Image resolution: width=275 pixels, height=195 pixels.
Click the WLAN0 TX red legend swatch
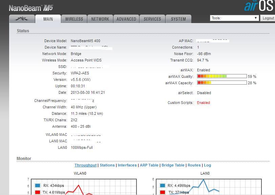38,192
